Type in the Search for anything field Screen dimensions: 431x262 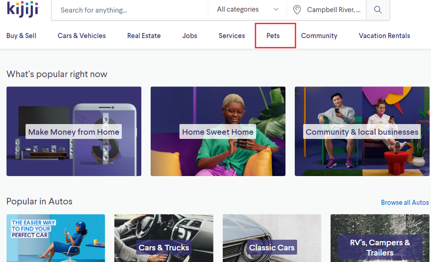coord(130,10)
